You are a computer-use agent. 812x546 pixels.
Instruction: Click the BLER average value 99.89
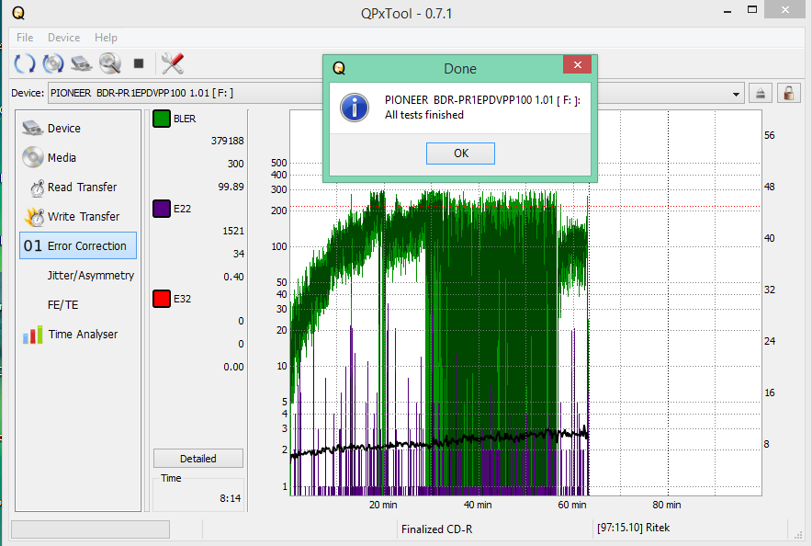(231, 187)
